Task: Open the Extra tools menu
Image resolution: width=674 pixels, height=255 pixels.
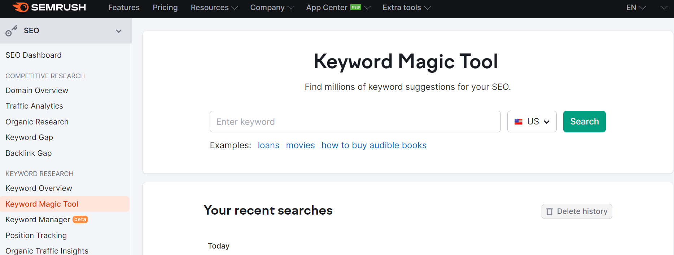Action: coord(406,8)
